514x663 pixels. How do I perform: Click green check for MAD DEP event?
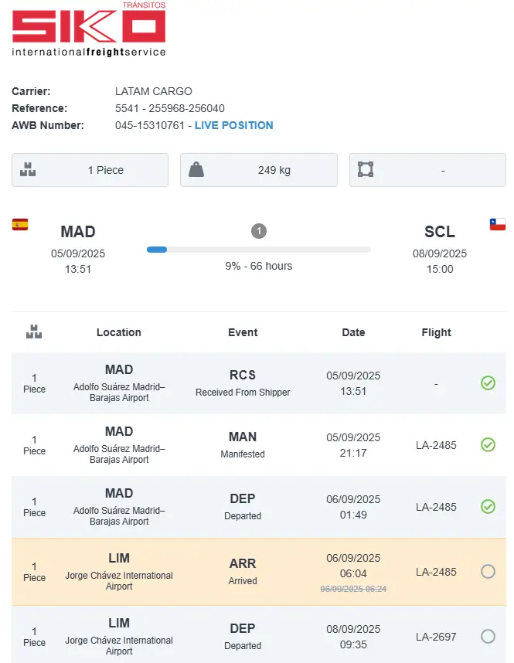488,506
